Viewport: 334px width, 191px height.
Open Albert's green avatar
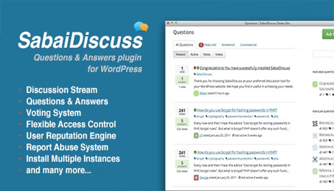point(196,93)
